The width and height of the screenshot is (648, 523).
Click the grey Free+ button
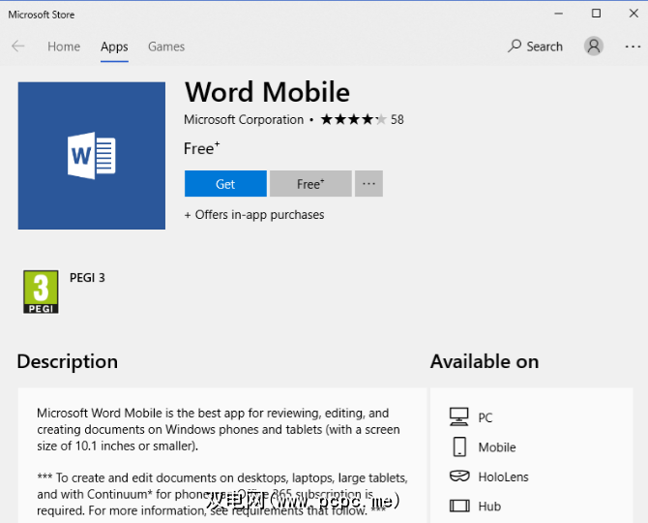(x=310, y=183)
